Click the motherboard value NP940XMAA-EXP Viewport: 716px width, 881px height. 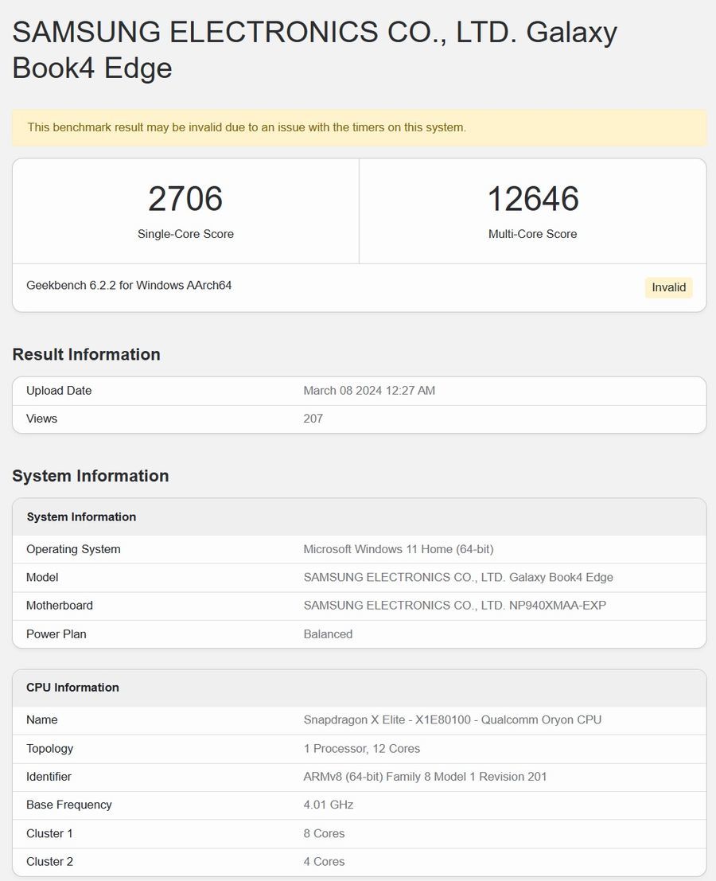coord(454,606)
